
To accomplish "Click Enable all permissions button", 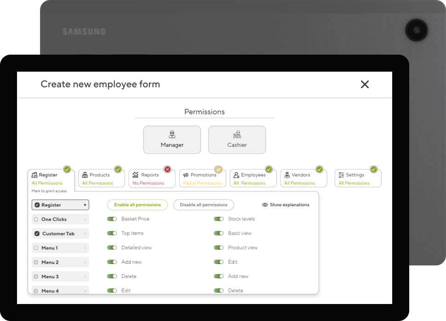I will tap(137, 205).
